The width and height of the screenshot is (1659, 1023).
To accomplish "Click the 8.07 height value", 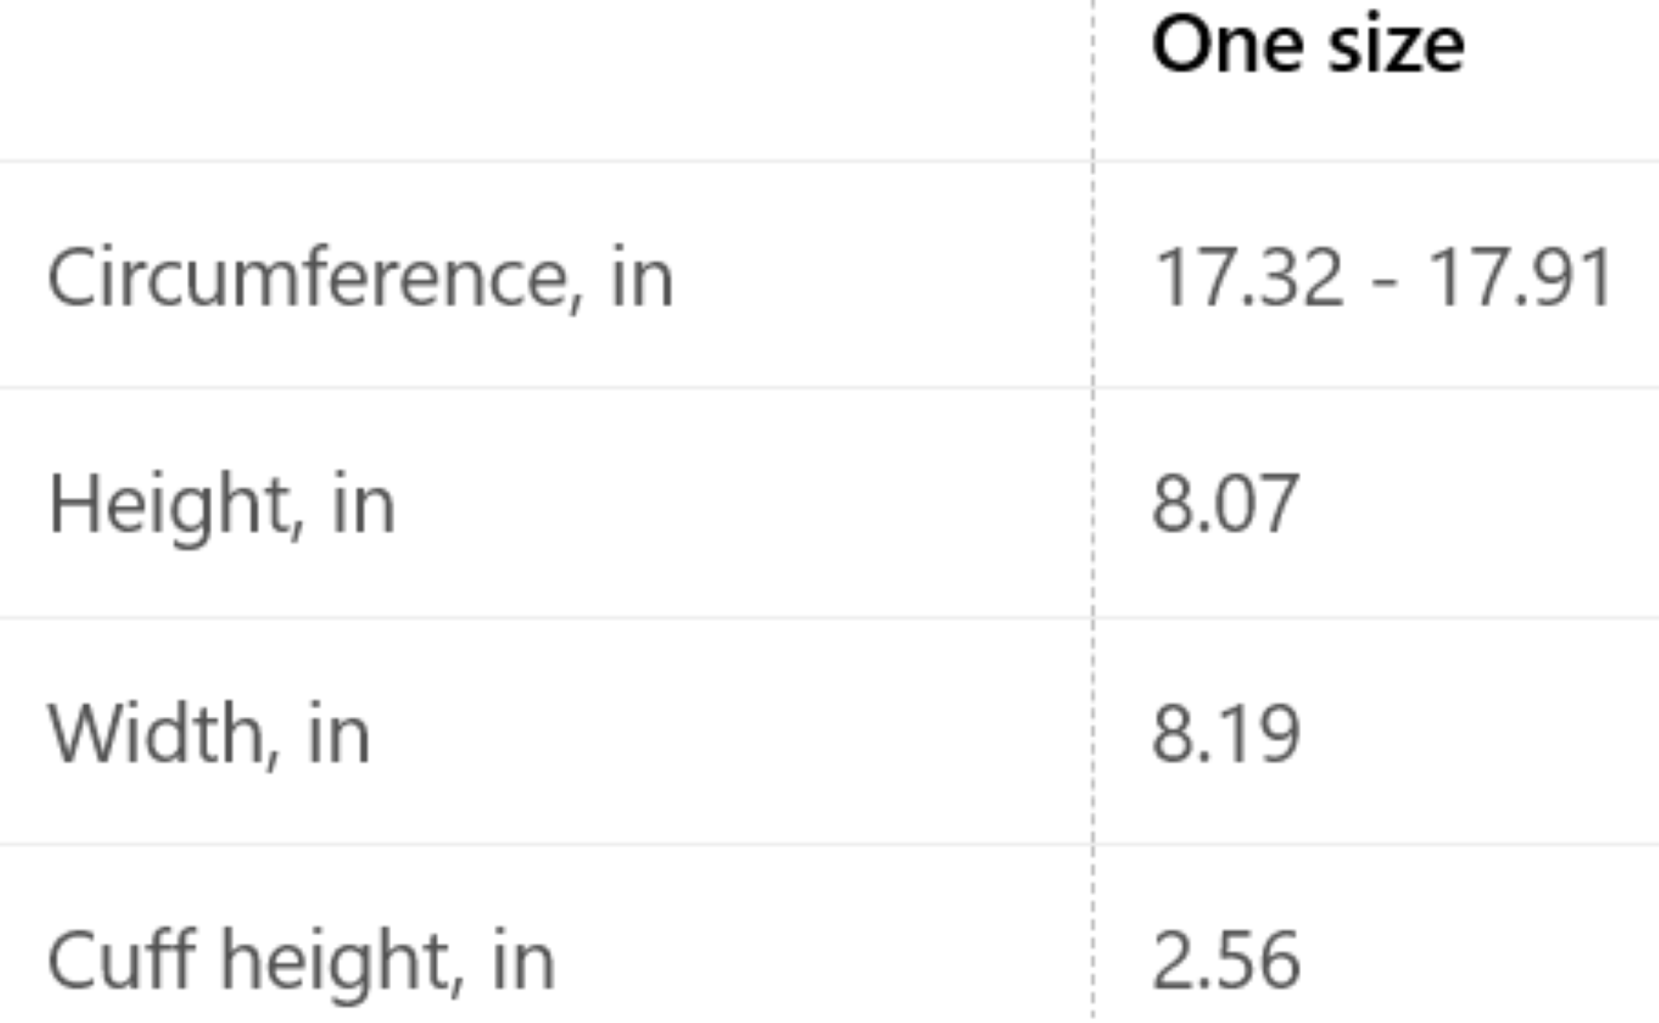I will pos(1226,504).
